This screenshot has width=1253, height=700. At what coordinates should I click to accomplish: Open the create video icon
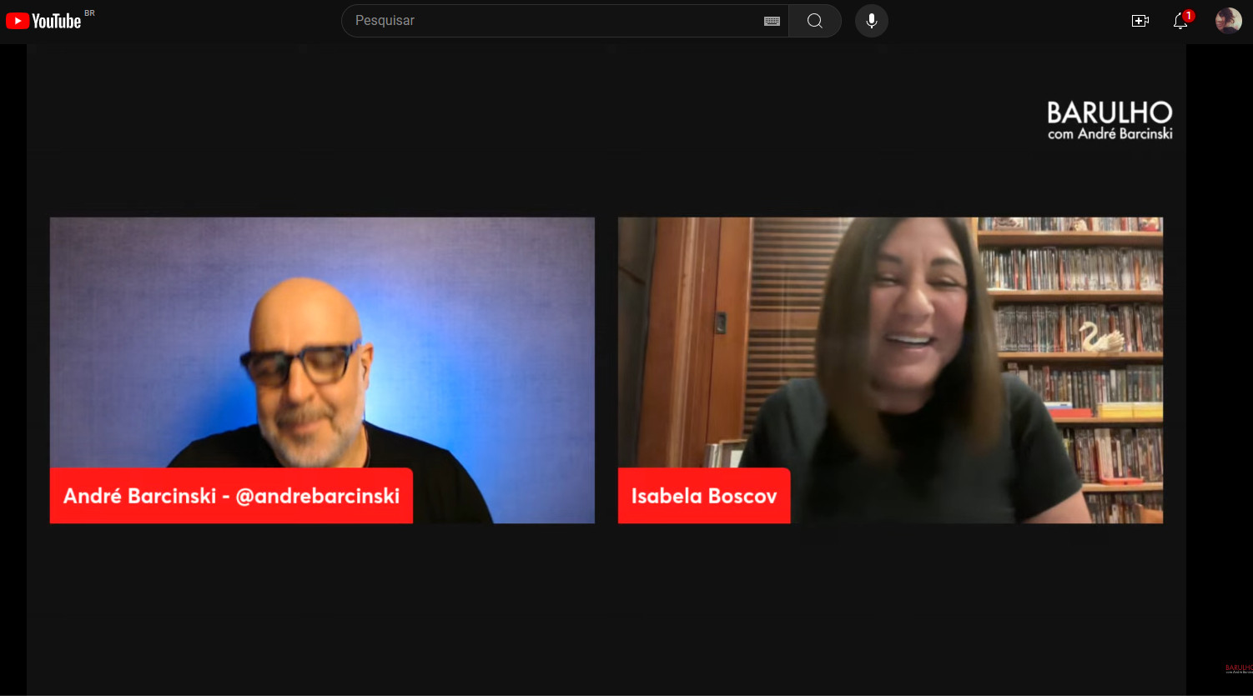click(x=1140, y=21)
